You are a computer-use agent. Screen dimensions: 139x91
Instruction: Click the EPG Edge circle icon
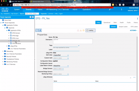11,35
